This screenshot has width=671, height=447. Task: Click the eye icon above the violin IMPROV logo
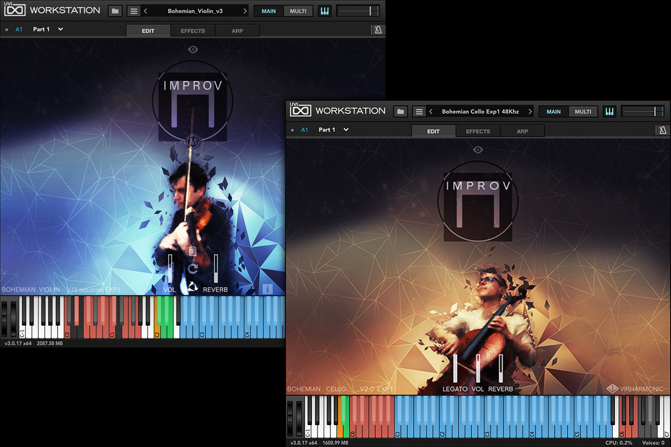[193, 49]
